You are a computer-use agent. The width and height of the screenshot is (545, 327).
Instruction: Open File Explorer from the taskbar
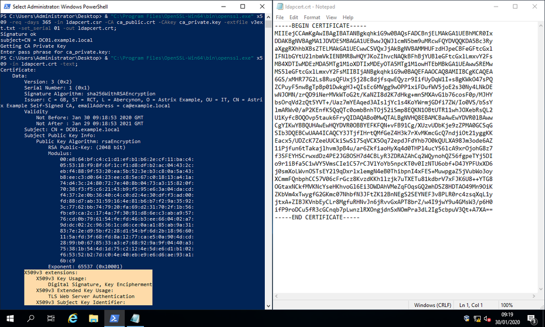94,319
